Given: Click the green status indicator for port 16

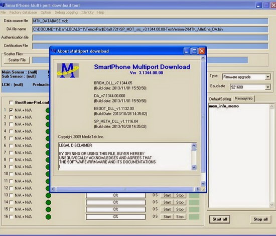Looking at the screenshot, I should (48, 216).
